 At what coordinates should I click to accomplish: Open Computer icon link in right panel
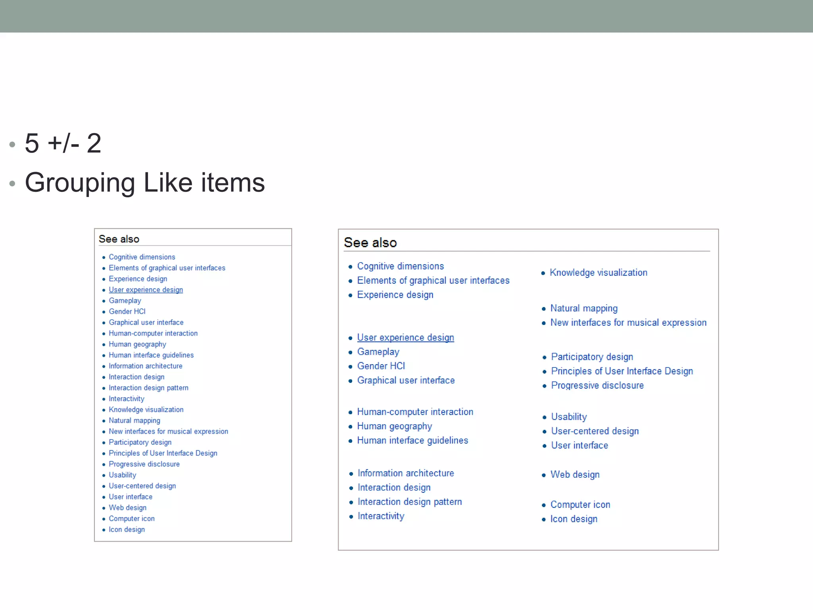coord(580,505)
